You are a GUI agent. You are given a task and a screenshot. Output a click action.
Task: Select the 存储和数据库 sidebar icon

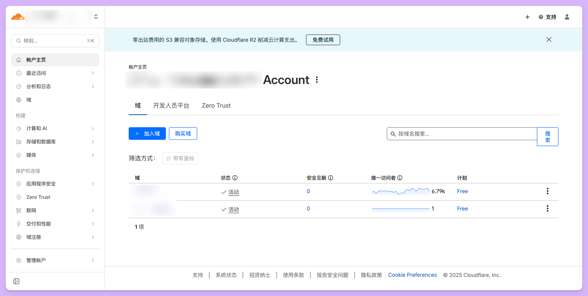[19, 142]
